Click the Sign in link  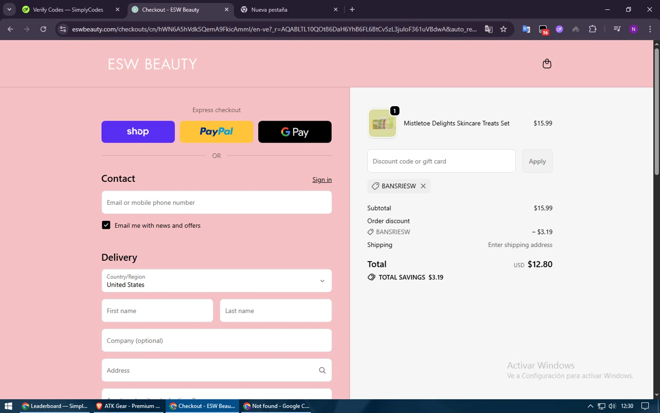322,180
